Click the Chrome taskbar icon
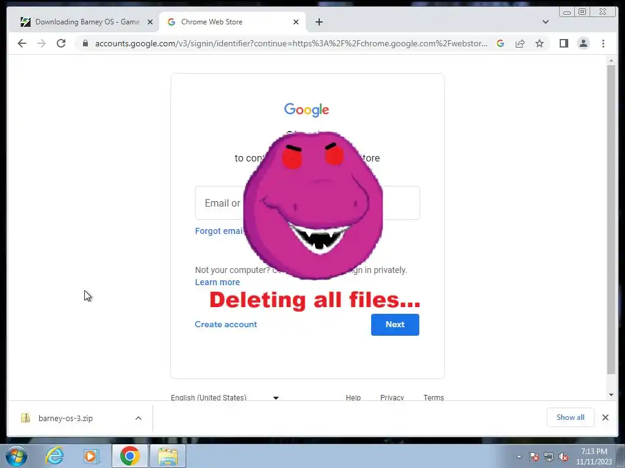Viewport: 625px width, 468px height. (130, 456)
